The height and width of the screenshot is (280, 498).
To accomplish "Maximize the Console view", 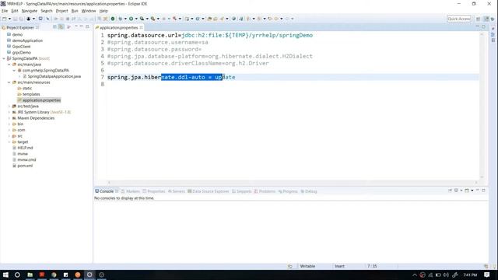I will click(x=483, y=190).
